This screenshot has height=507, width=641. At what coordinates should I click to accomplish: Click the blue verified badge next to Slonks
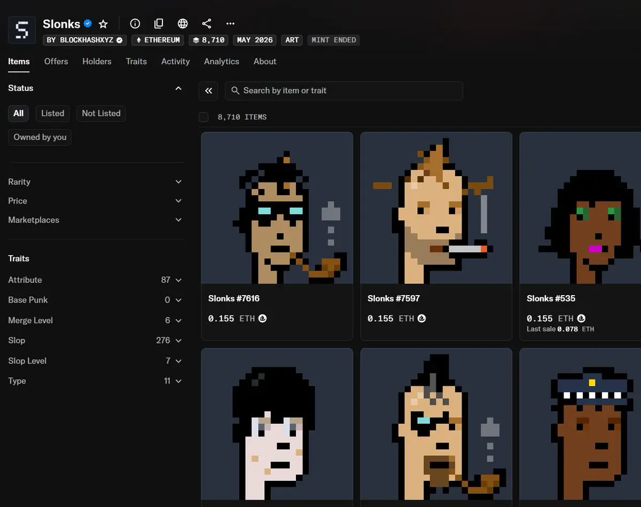click(x=88, y=23)
